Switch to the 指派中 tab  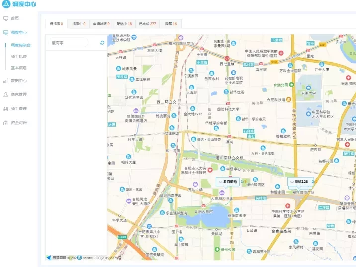(78, 24)
